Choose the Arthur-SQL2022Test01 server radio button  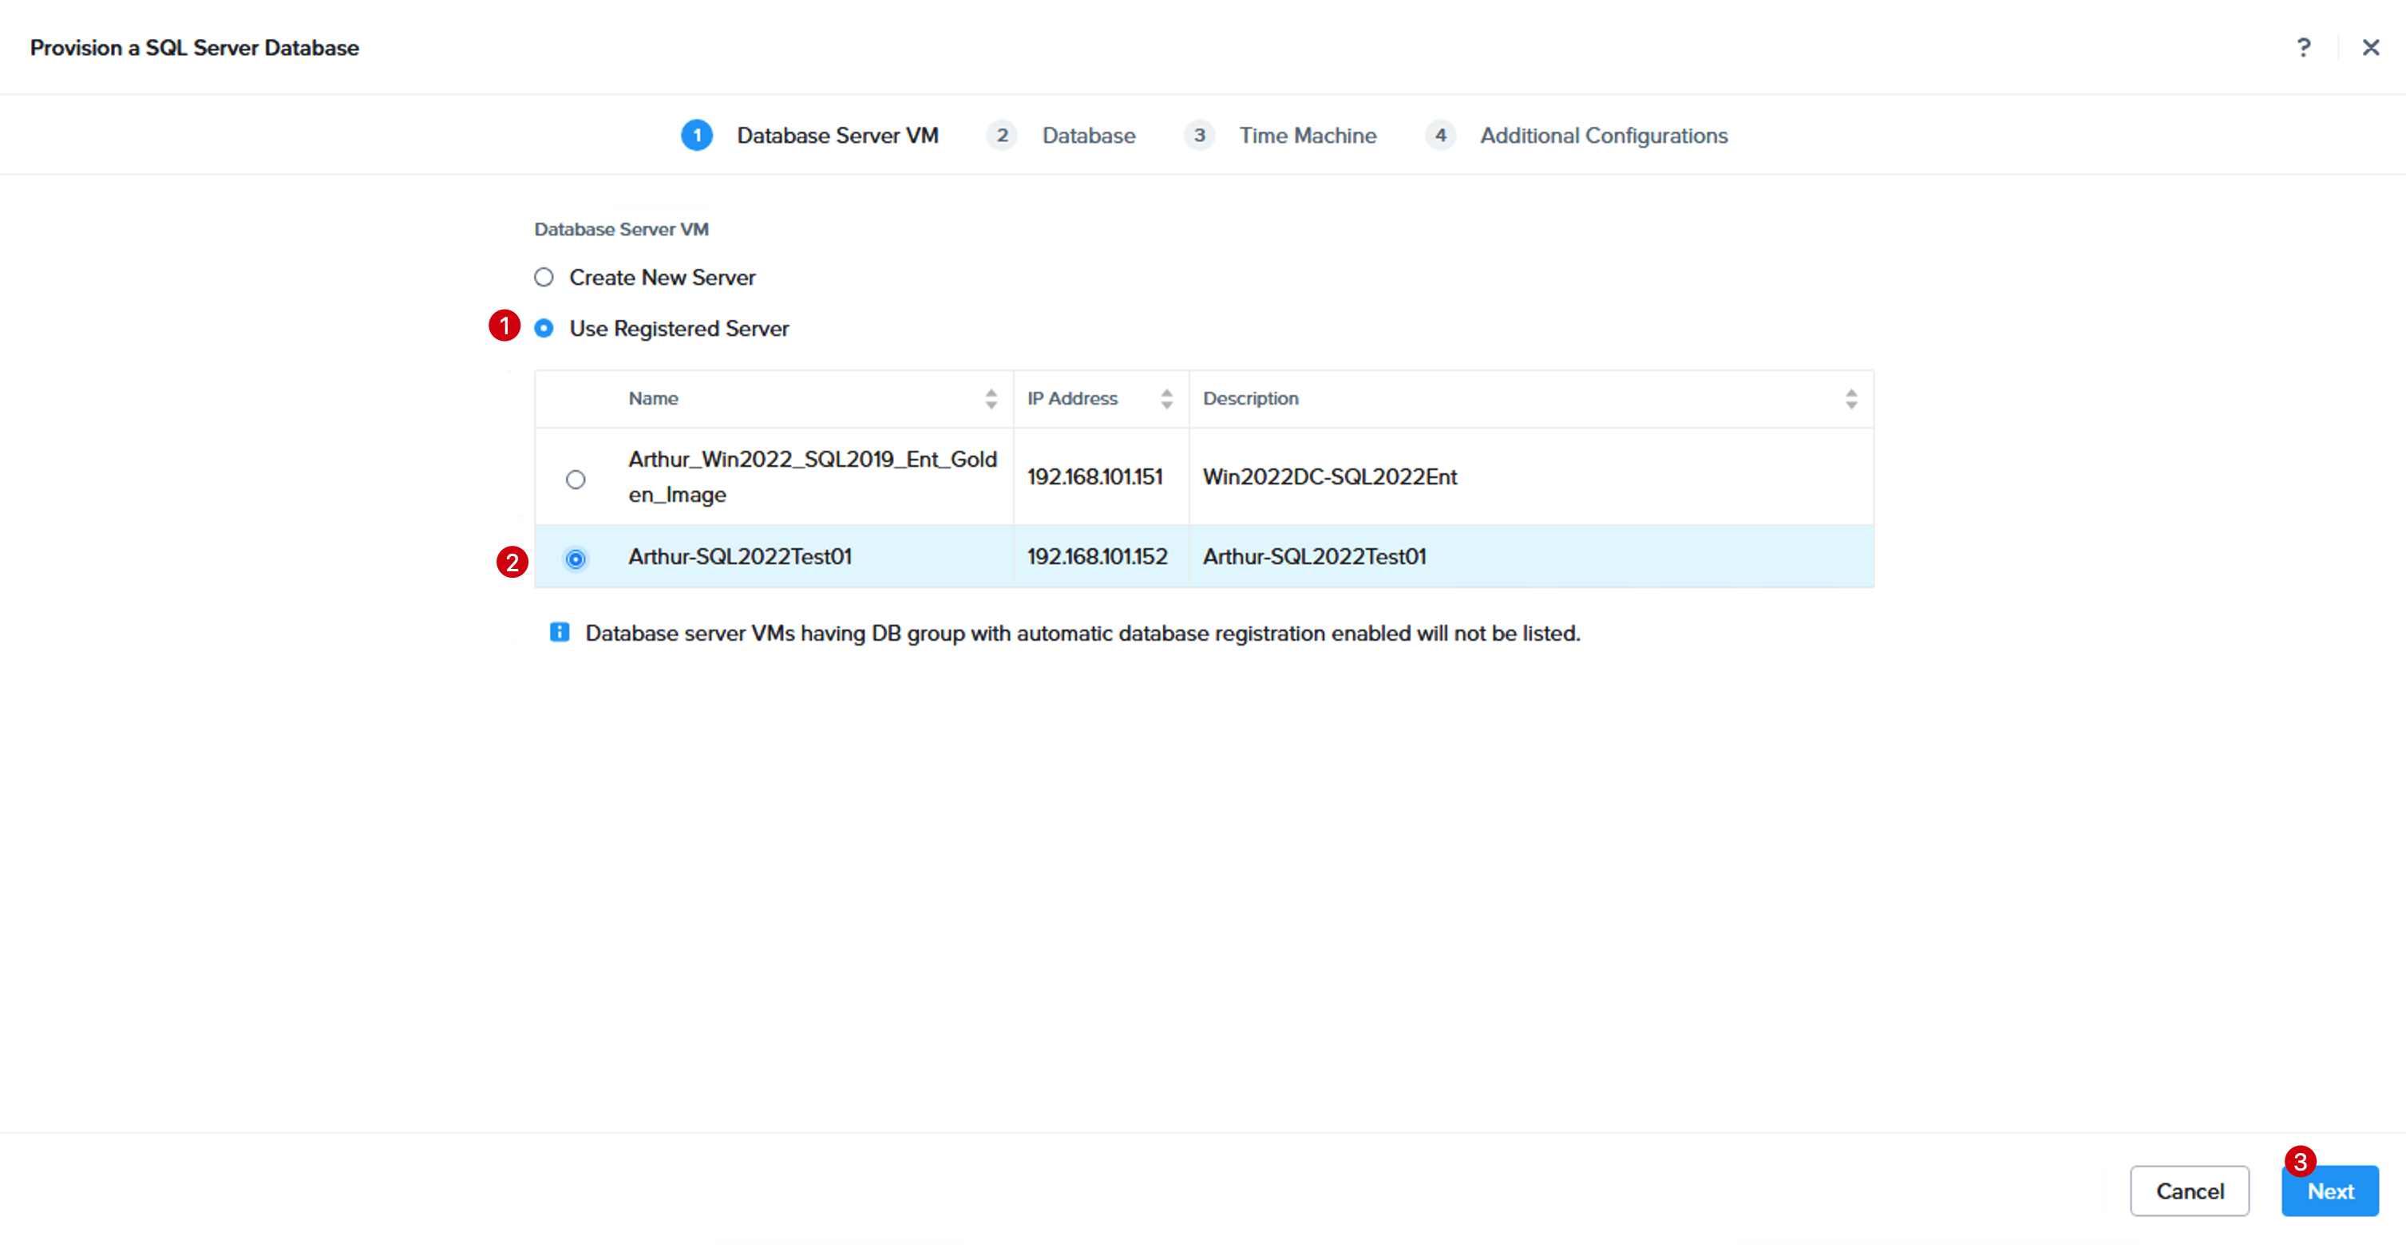click(x=576, y=559)
